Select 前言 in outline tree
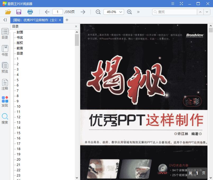 20,48
